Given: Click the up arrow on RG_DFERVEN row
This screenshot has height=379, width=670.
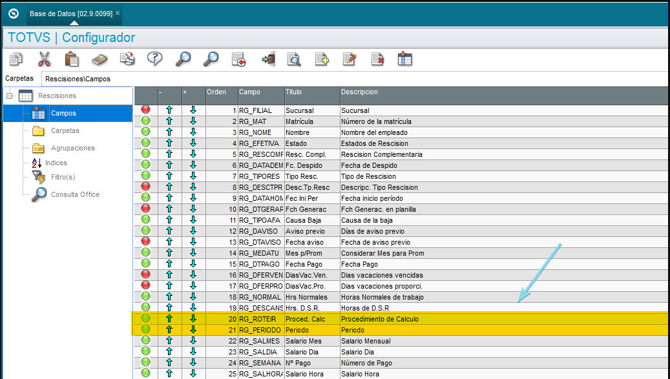Looking at the screenshot, I should click(169, 274).
